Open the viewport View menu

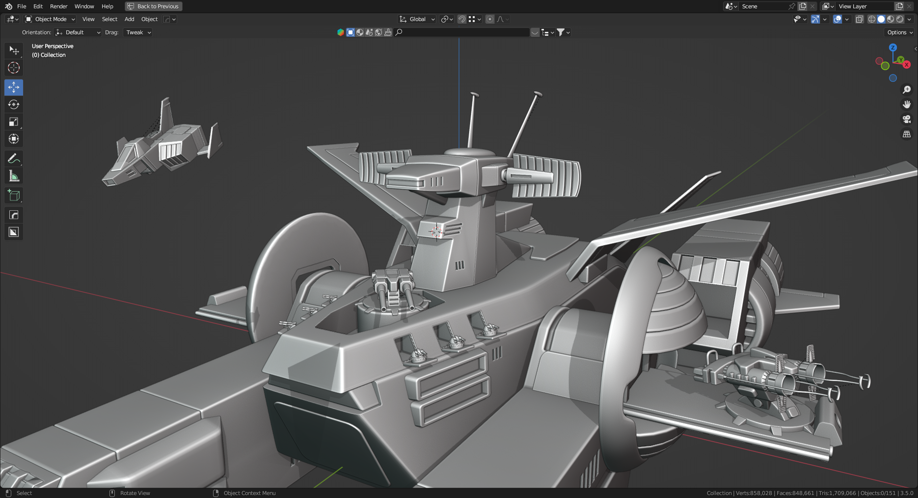click(88, 19)
